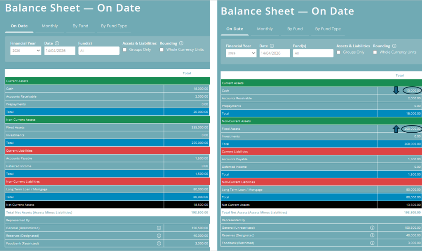This screenshot has width=422, height=251.
Task: Click the General (Unrestricted) info icon in left panel
Action: (159, 228)
